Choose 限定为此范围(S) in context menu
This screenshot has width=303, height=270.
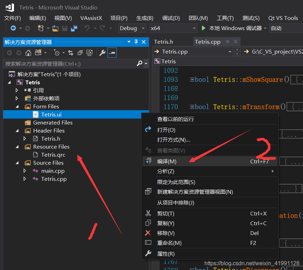click(210, 182)
